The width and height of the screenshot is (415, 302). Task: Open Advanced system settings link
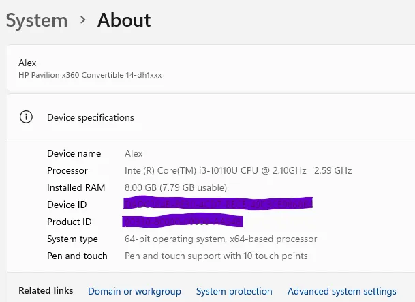point(341,291)
